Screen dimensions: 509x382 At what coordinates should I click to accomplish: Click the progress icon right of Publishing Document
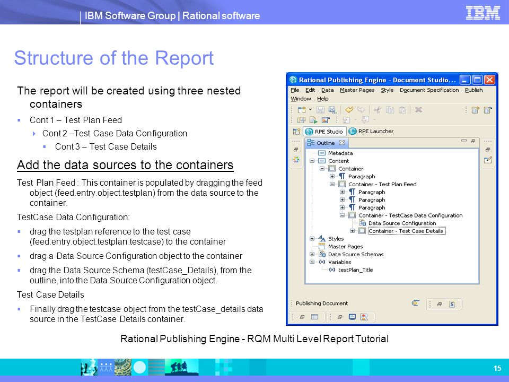pyautogui.click(x=415, y=303)
